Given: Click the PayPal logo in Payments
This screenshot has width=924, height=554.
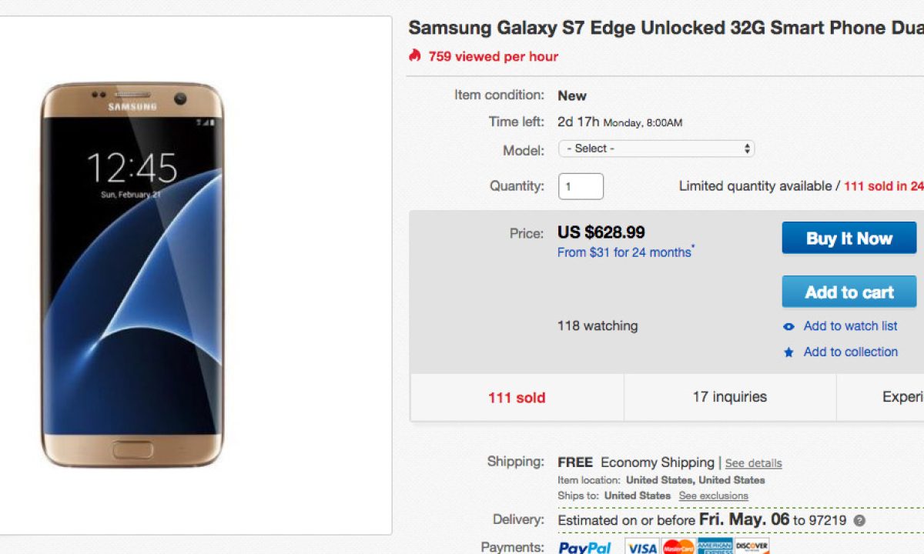Looking at the screenshot, I should tap(584, 547).
